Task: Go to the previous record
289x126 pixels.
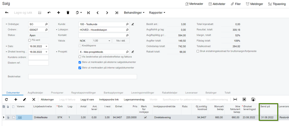Action: pyautogui.click(x=98, y=13)
